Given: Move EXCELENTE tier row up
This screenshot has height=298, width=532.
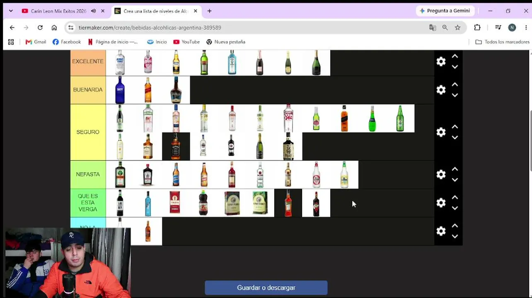Looking at the screenshot, I should 455,56.
